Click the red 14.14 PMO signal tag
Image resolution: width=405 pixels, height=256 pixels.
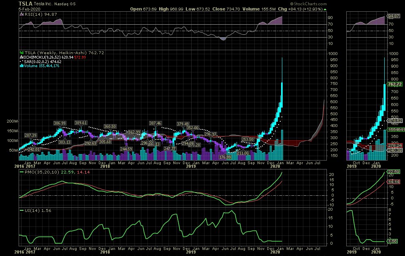394,182
